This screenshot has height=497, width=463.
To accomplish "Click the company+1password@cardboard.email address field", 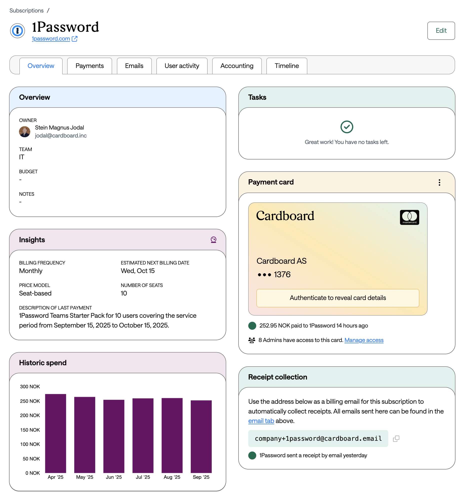I will click(318, 438).
